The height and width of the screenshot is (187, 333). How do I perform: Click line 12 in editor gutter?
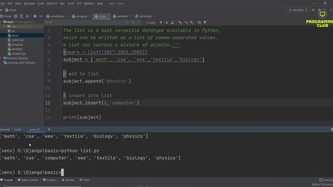pyautogui.click(x=48, y=103)
